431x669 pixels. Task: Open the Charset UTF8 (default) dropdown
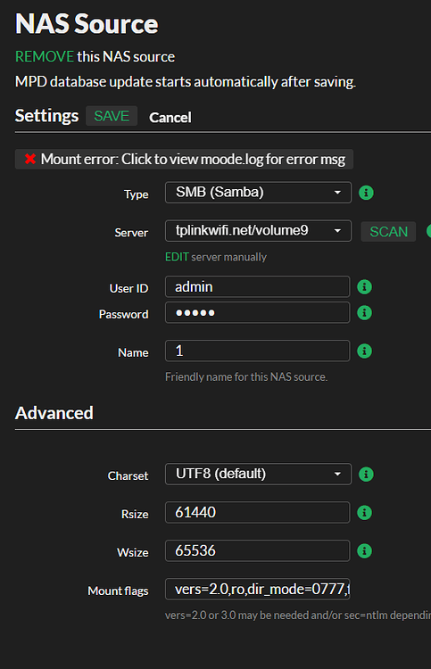click(x=258, y=474)
